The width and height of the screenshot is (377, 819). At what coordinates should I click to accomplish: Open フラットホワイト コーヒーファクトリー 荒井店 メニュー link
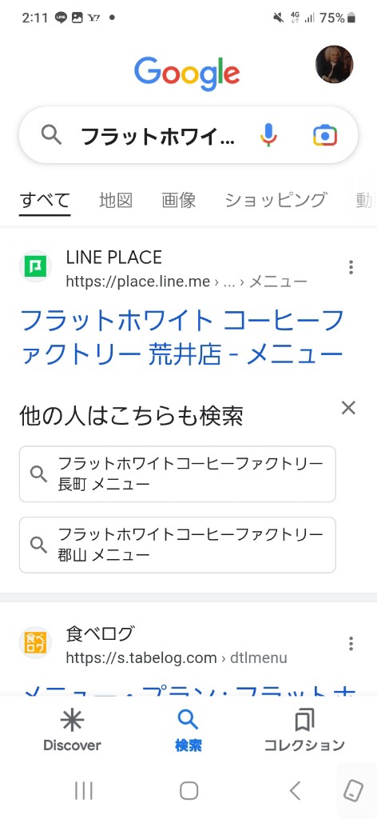182,337
